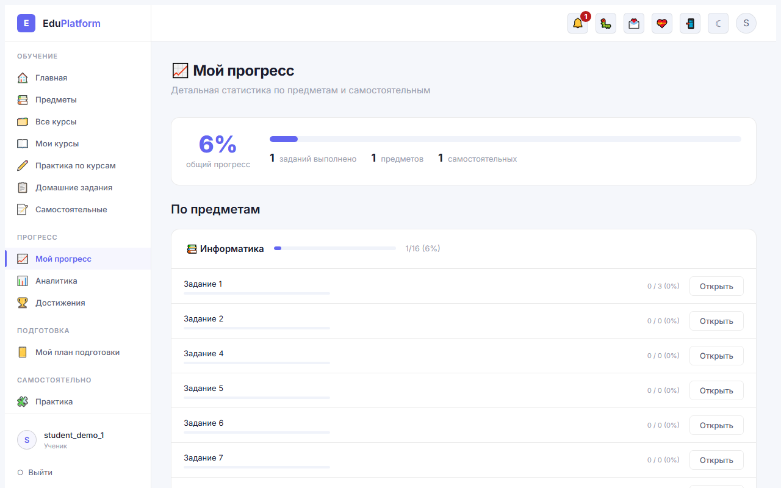Open the Мой план подготовки menu label

click(77, 352)
